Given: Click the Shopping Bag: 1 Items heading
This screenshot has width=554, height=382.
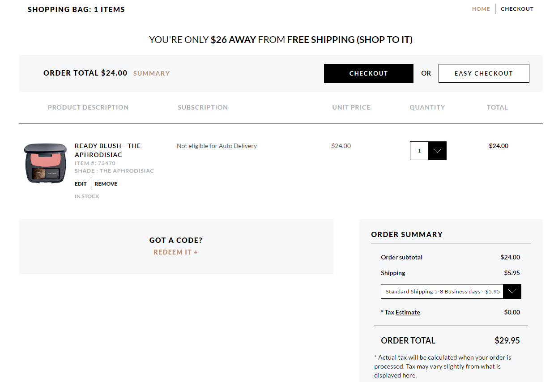Looking at the screenshot, I should [76, 9].
